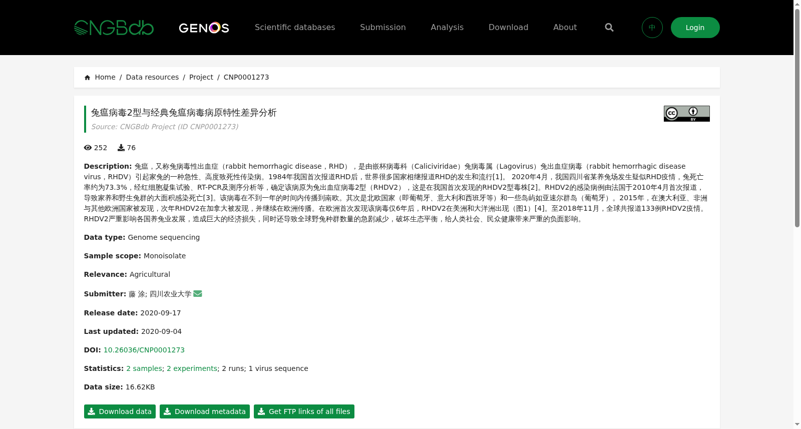Click 'Monoisolate' sample scope value

coord(165,256)
